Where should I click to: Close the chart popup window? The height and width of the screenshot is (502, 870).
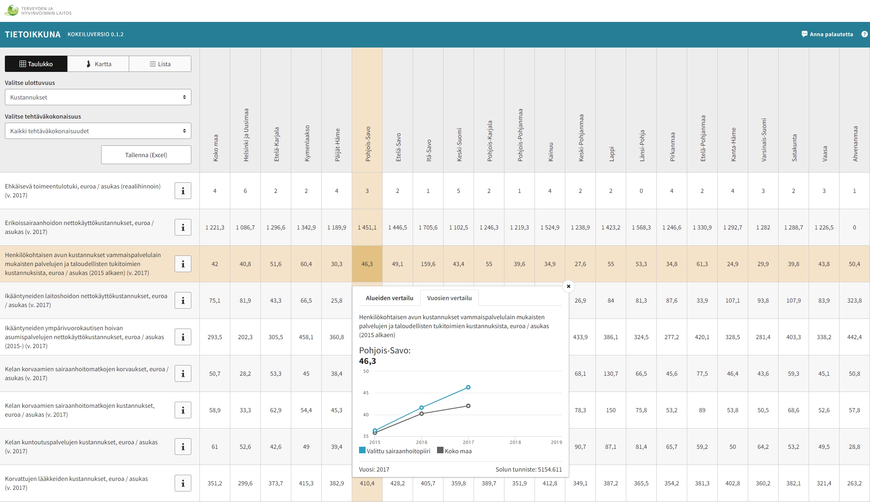(568, 286)
